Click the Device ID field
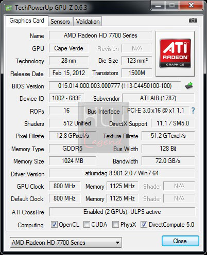207x255 pixels. click(66, 98)
